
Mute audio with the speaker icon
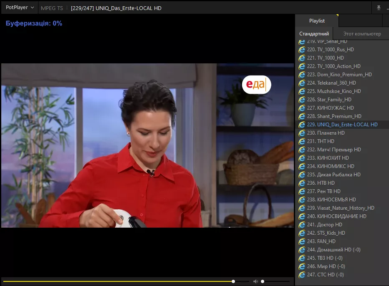255,281
